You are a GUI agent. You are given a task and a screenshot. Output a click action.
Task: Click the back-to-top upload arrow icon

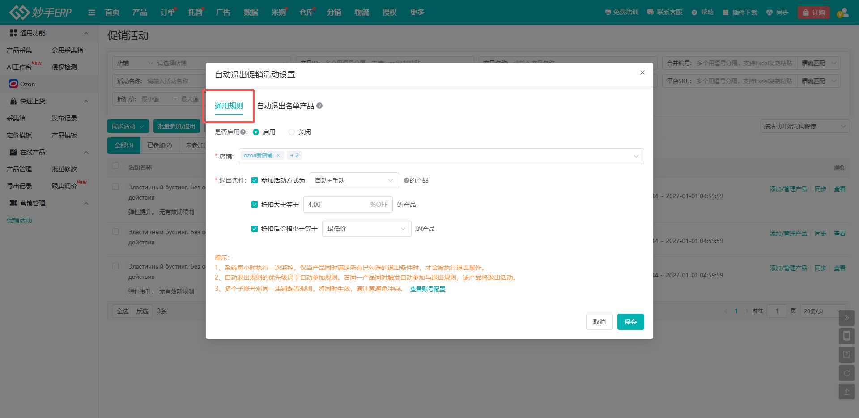pos(846,391)
